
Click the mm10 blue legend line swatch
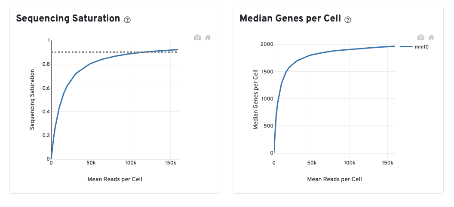[406, 46]
